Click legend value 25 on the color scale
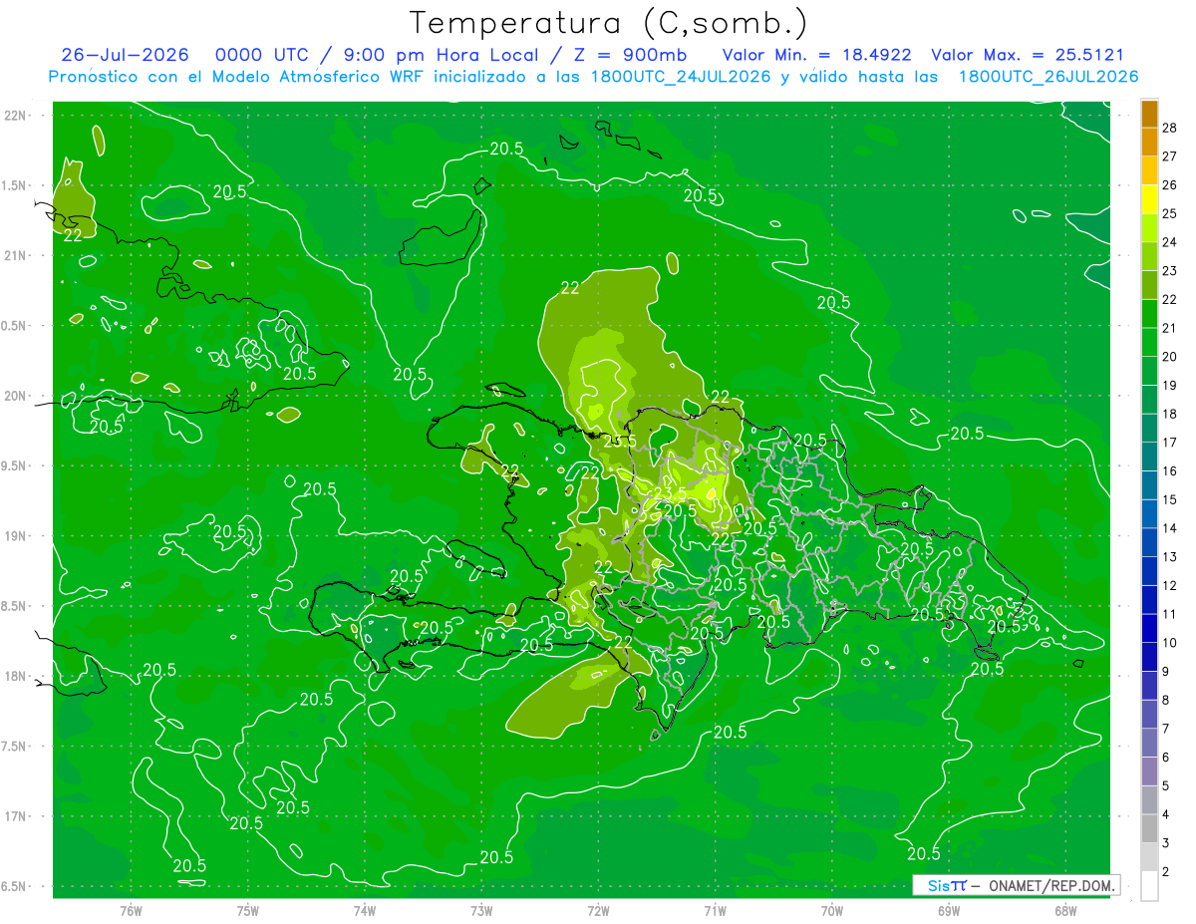The height and width of the screenshot is (924, 1196). click(1169, 213)
